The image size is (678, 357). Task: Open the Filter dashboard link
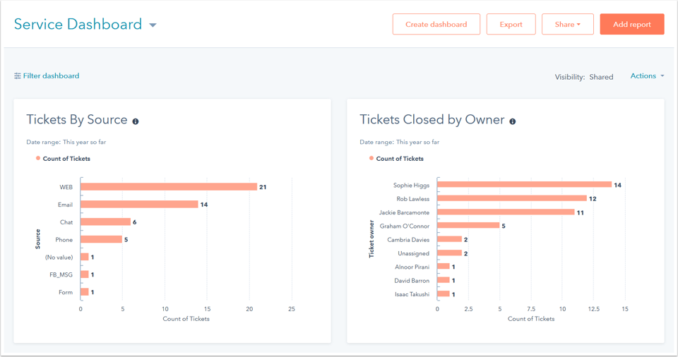[51, 76]
